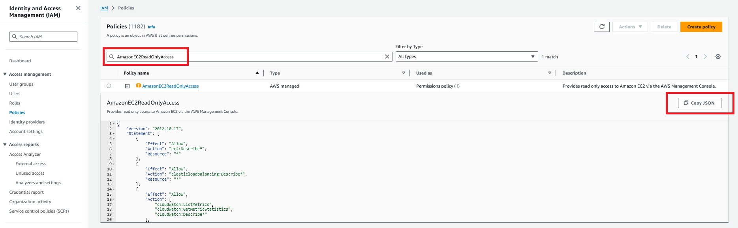Open Dashboard in the sidebar
Screen dimensions: 738x228
click(x=20, y=61)
